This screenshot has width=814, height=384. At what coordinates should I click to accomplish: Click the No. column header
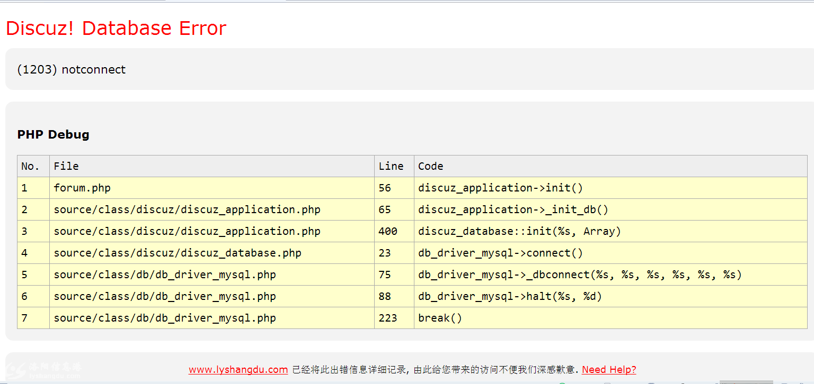point(33,166)
